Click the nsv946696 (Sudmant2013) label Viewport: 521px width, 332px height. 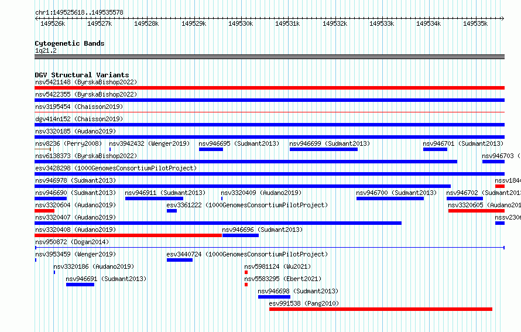pos(262,230)
